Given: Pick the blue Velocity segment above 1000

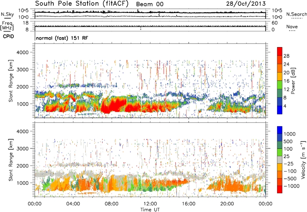Looking at the screenshot, I should (280, 130).
